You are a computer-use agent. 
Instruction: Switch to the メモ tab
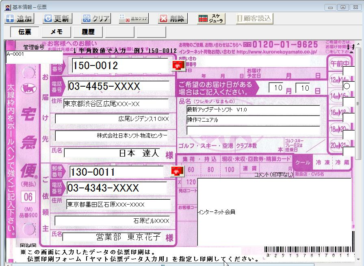tap(56, 32)
